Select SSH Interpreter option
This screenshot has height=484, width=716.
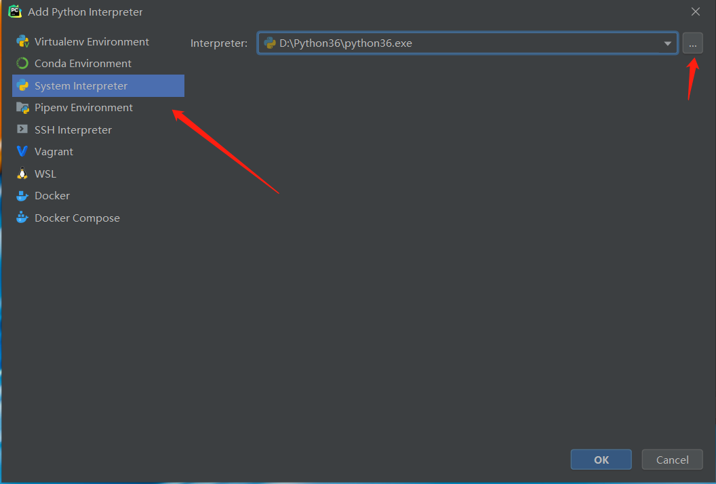point(98,129)
